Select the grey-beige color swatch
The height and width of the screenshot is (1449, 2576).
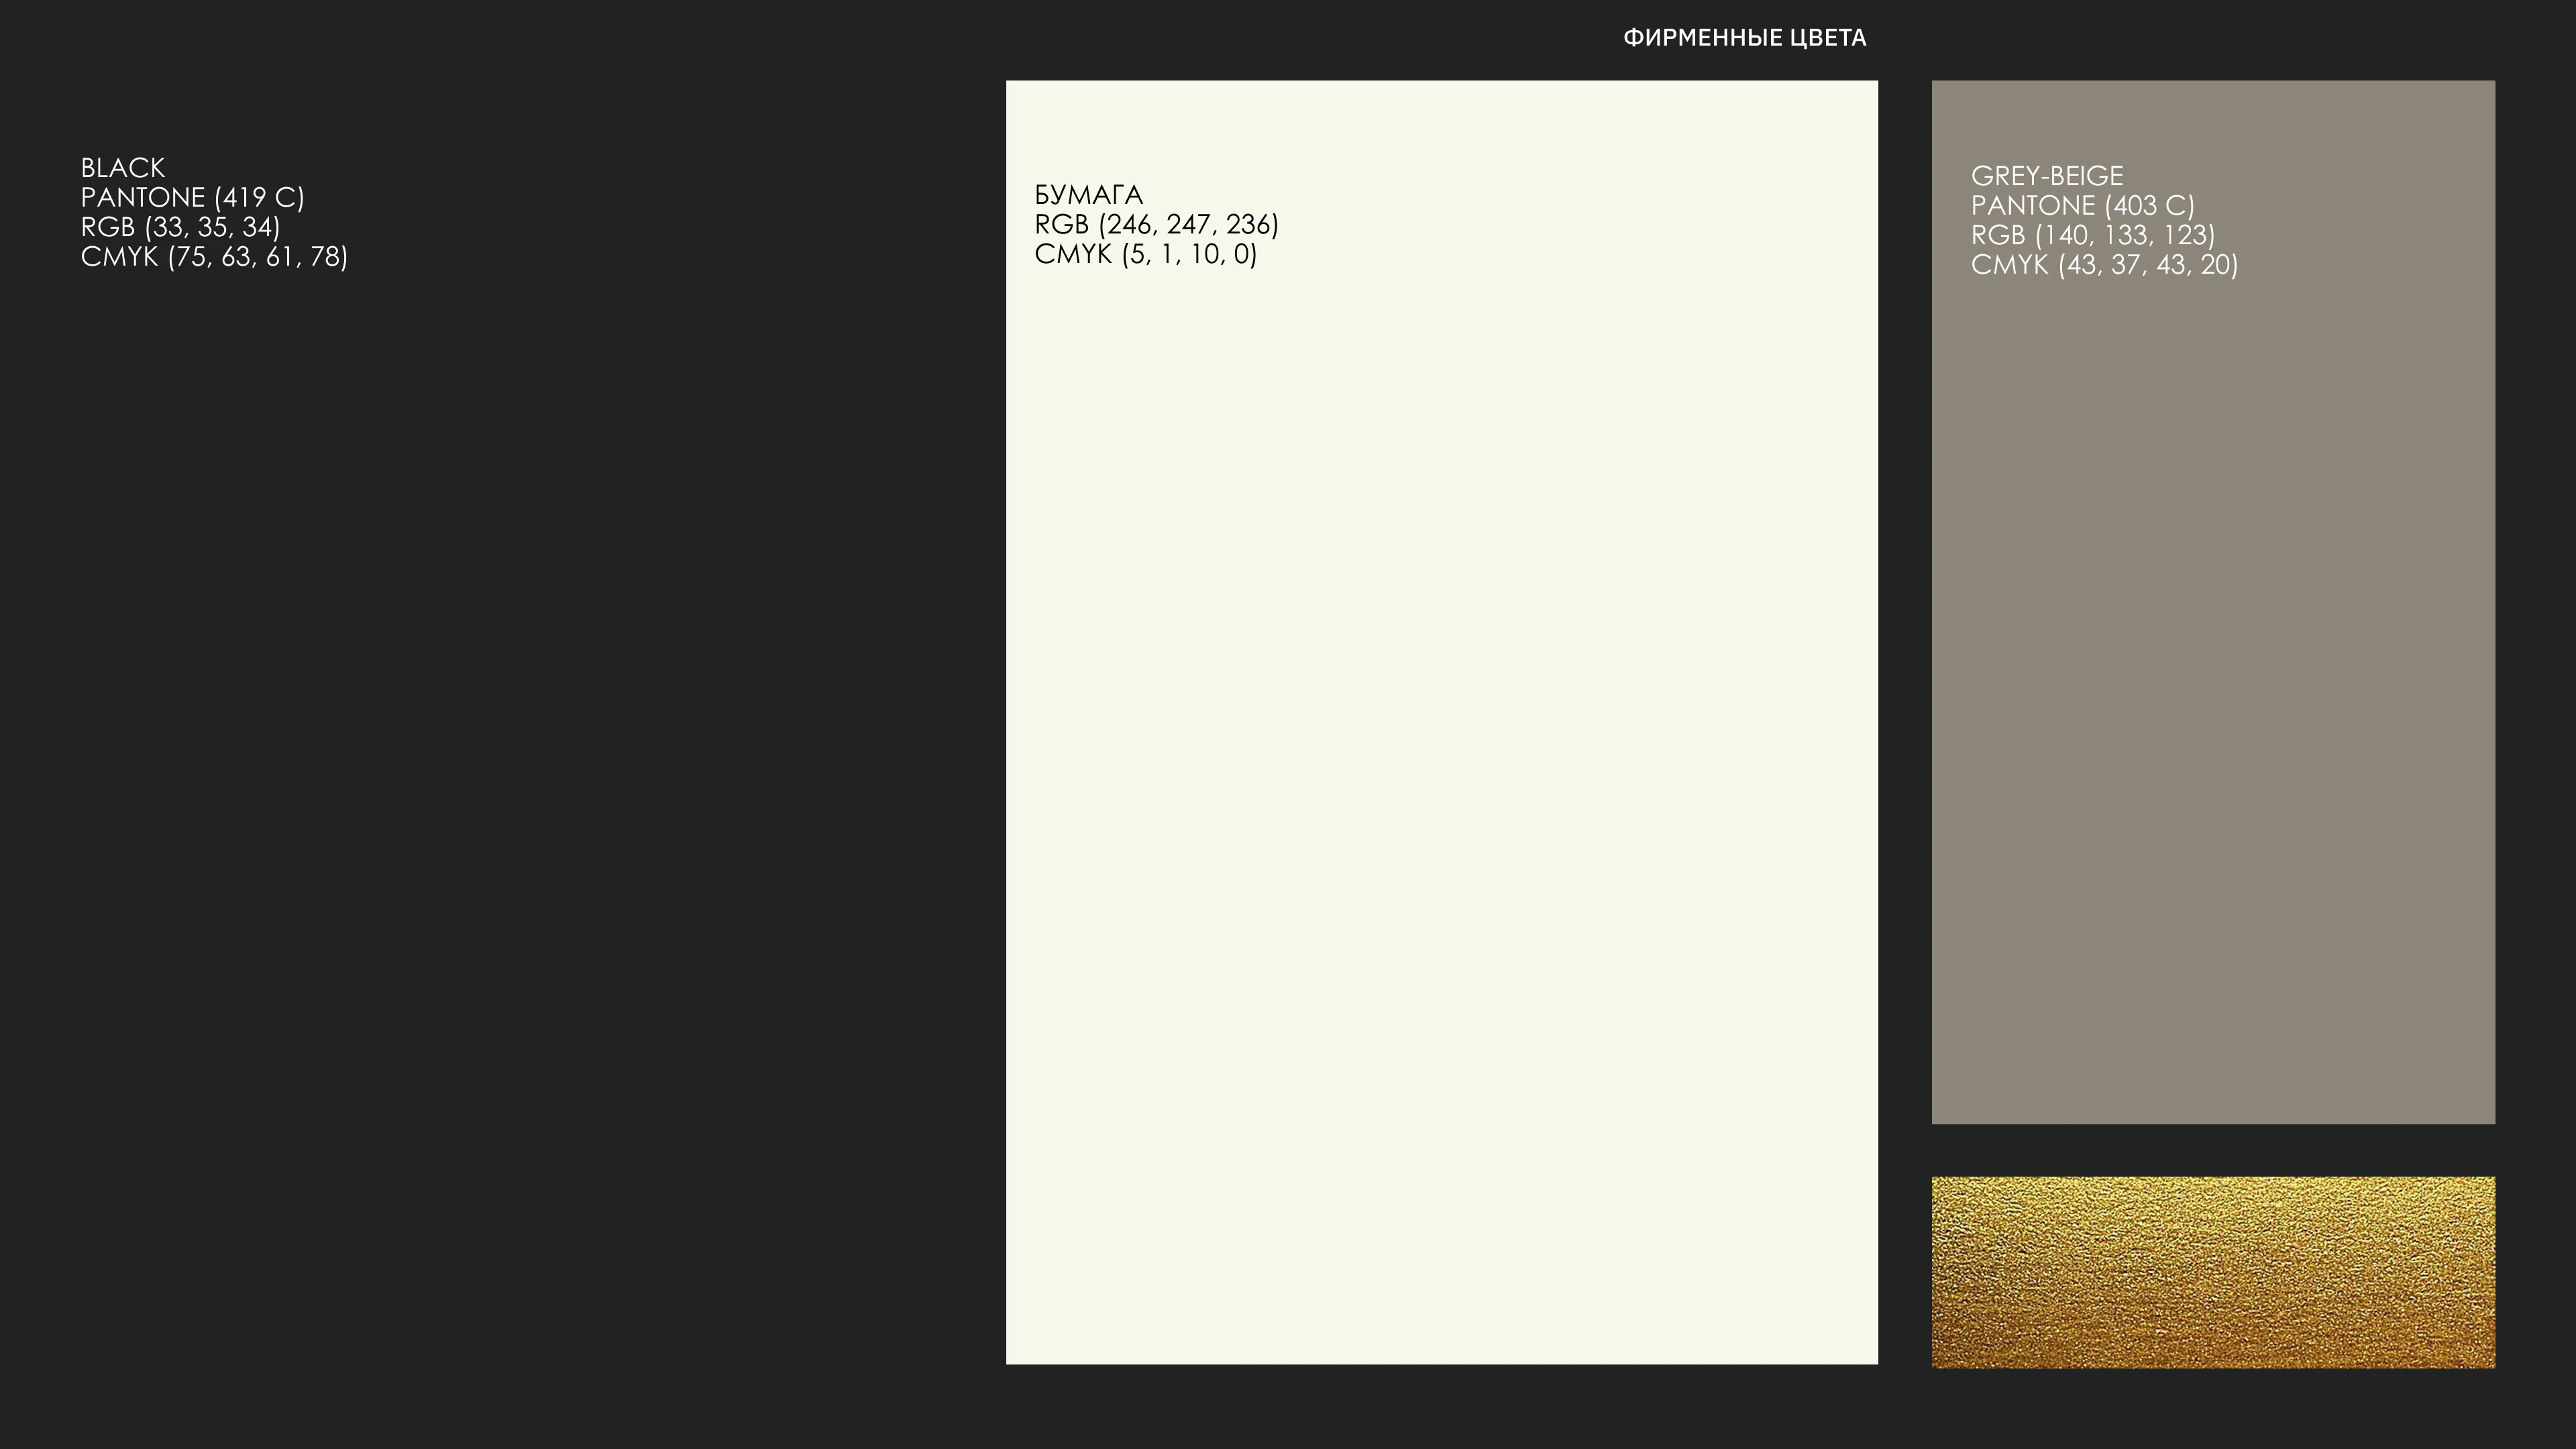pyautogui.click(x=2212, y=700)
